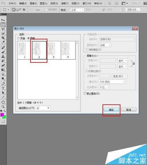Reset default foreground and background colors
147x165 pixels.
1,111
